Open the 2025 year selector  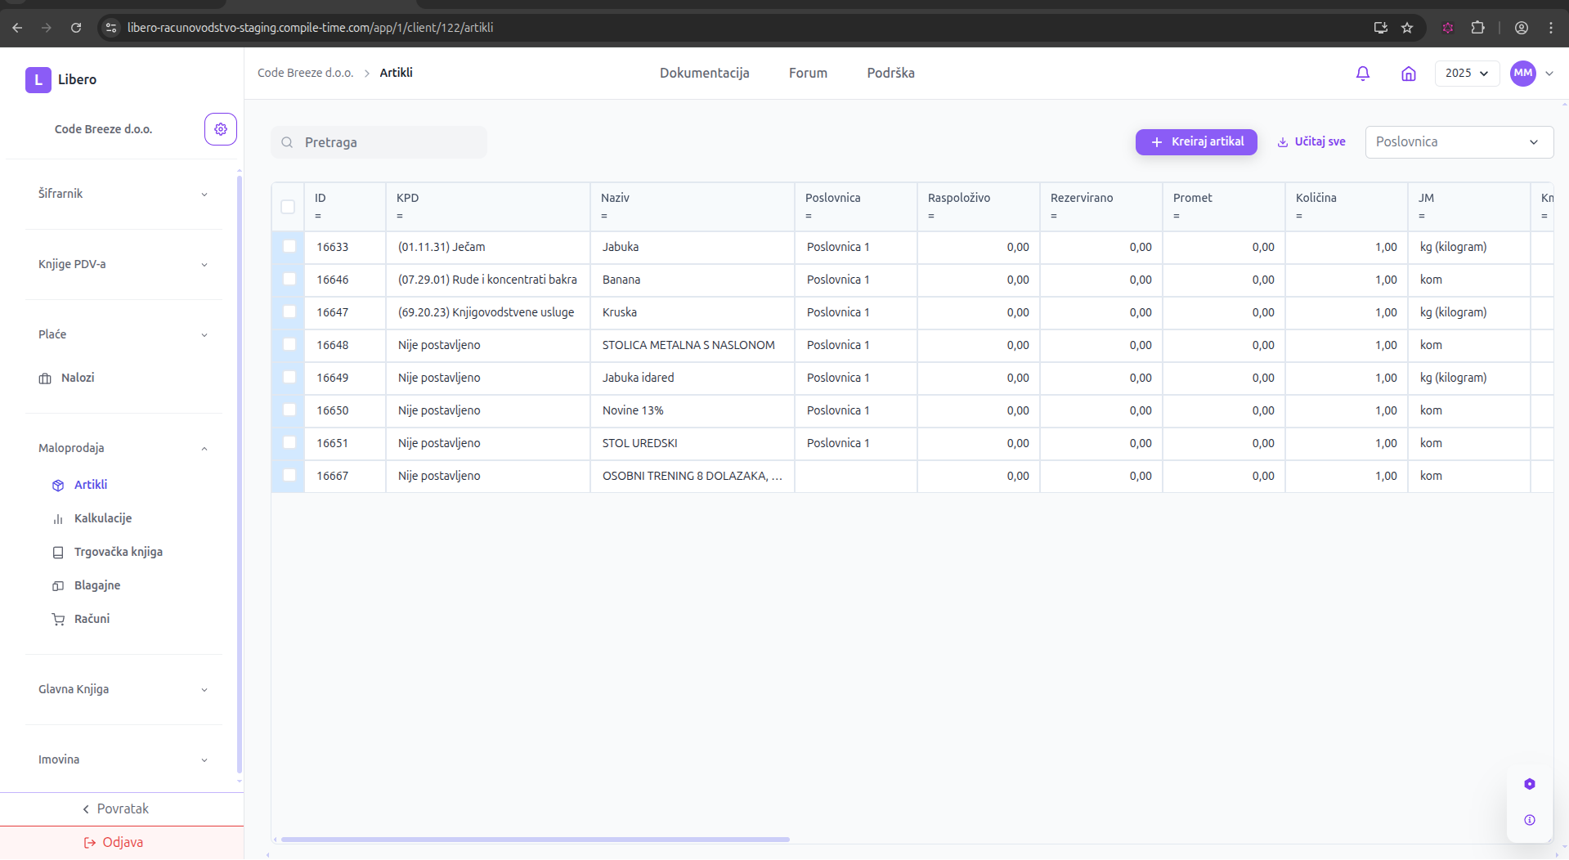point(1466,74)
